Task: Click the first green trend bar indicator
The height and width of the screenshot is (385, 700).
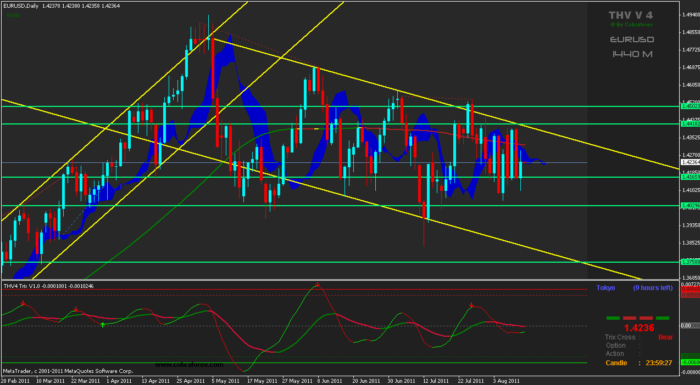Action: 613,318
